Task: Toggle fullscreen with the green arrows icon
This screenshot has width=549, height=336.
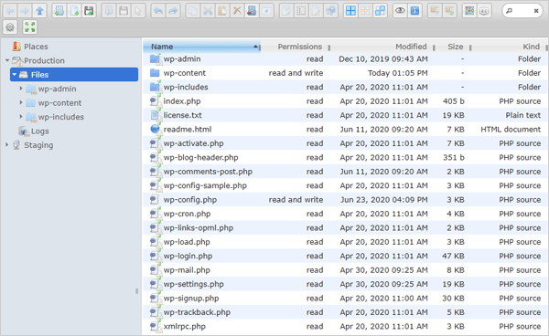Action: pyautogui.click(x=30, y=26)
